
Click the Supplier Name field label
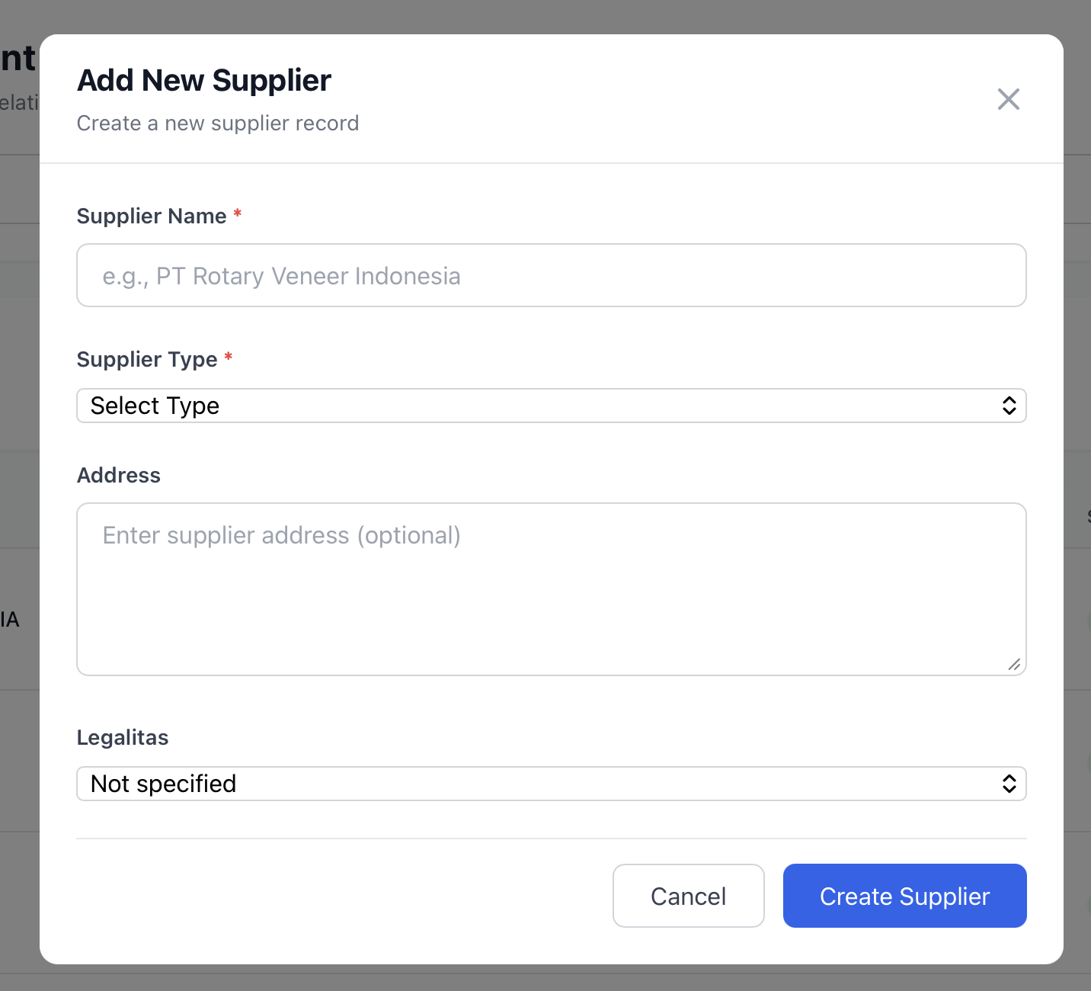pos(152,216)
